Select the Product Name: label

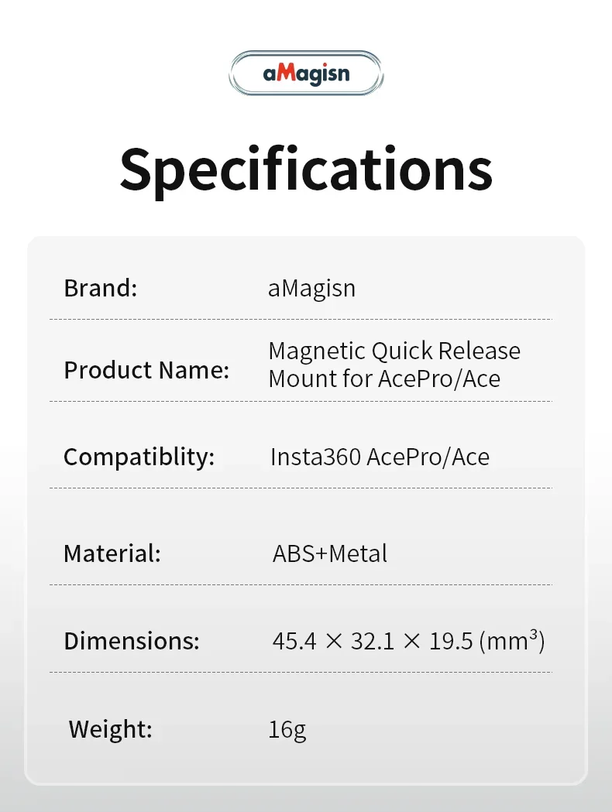[146, 370]
